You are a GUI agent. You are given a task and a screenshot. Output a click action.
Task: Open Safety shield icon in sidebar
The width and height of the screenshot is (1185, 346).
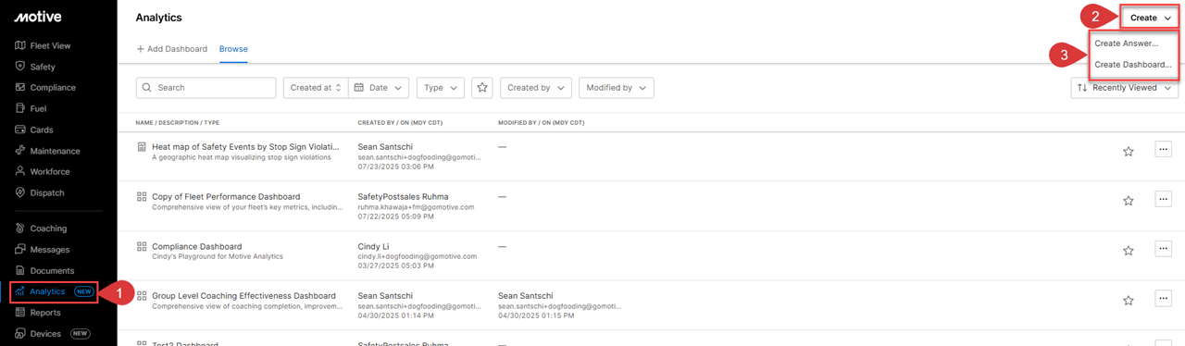point(20,67)
